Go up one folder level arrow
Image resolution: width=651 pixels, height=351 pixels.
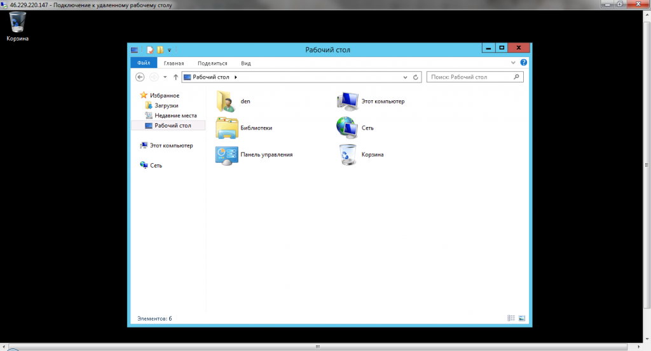(x=175, y=77)
